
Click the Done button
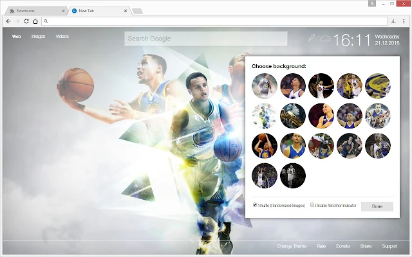[x=377, y=206]
